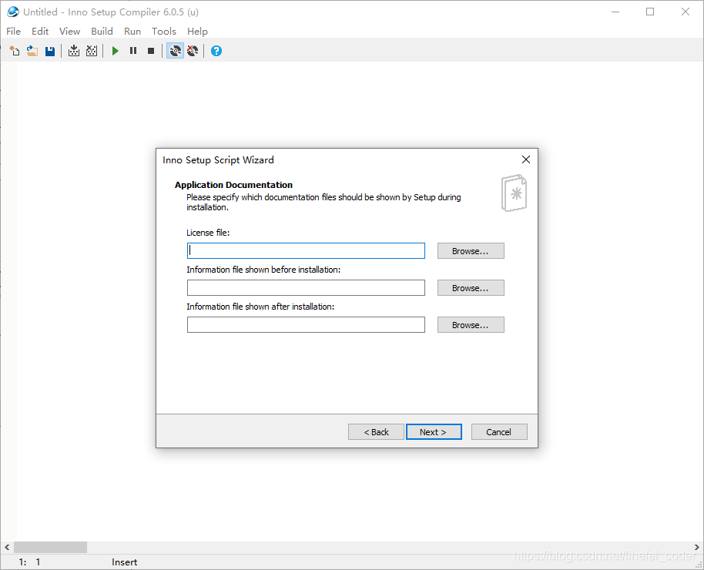This screenshot has width=704, height=570.
Task: Open the File menu
Action: [x=13, y=31]
